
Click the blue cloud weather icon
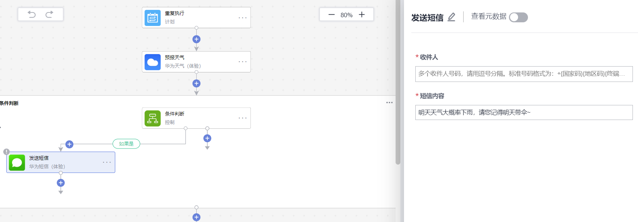[152, 62]
